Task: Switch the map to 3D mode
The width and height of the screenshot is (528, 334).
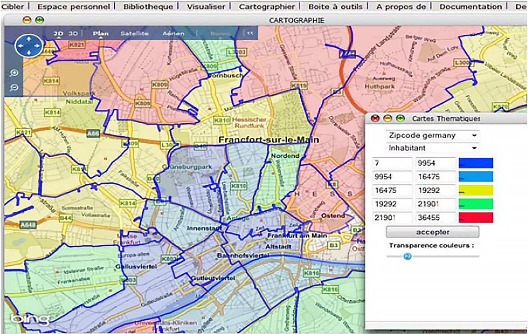Action: coord(73,33)
